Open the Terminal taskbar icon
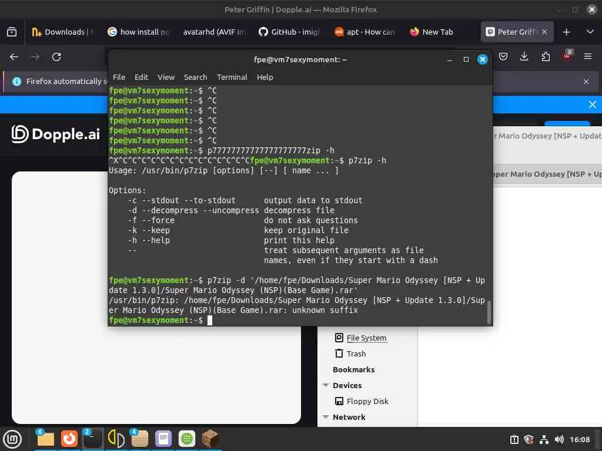The image size is (602, 451). tap(92, 439)
